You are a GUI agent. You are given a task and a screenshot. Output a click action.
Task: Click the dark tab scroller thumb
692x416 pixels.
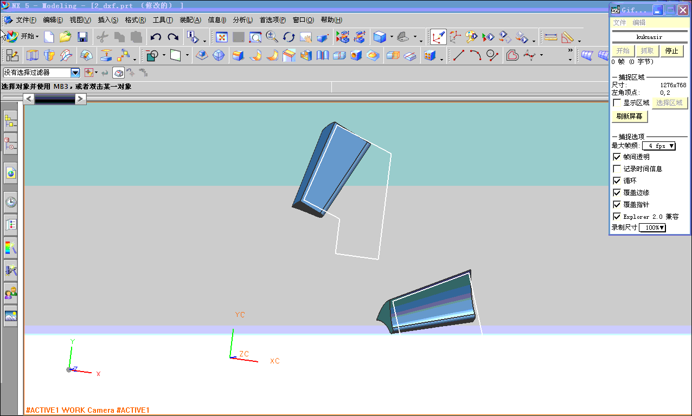coord(55,99)
